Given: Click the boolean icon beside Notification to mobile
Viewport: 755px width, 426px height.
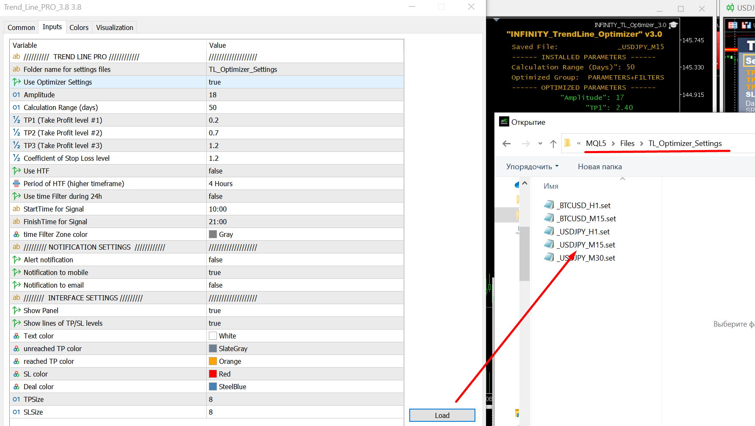Looking at the screenshot, I should coord(17,272).
